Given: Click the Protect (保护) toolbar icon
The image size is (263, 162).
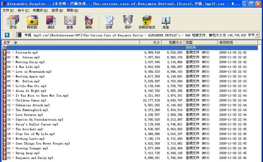Looking at the screenshot, I should (128, 22).
